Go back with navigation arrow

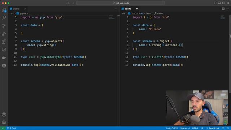tap(69, 3)
